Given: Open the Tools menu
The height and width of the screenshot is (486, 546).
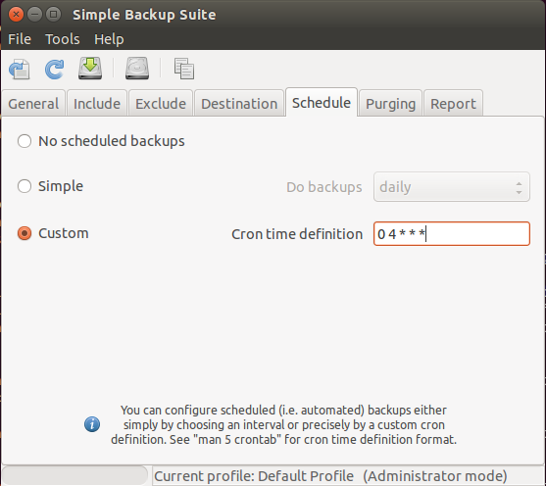Looking at the screenshot, I should pos(63,39).
